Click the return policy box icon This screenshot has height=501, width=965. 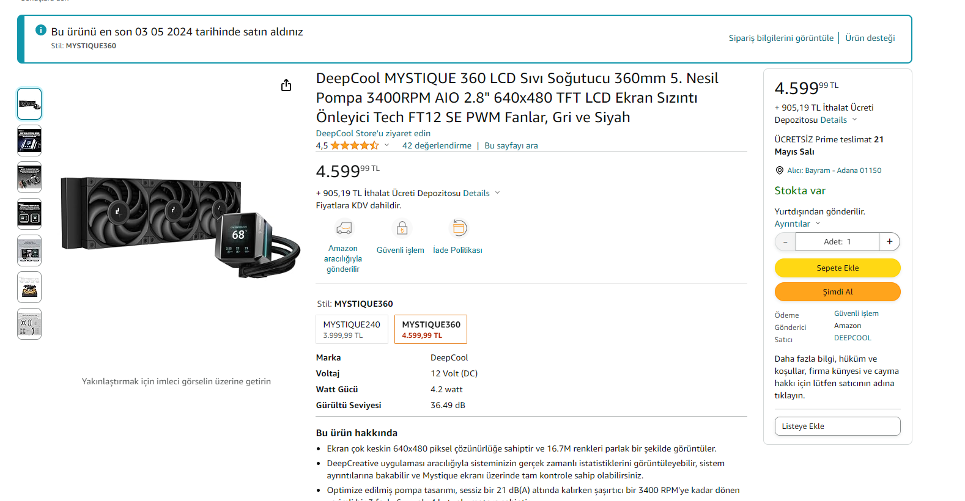(x=459, y=228)
